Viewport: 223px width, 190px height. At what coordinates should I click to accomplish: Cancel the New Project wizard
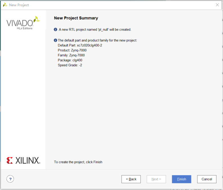pyautogui.click(x=207, y=179)
